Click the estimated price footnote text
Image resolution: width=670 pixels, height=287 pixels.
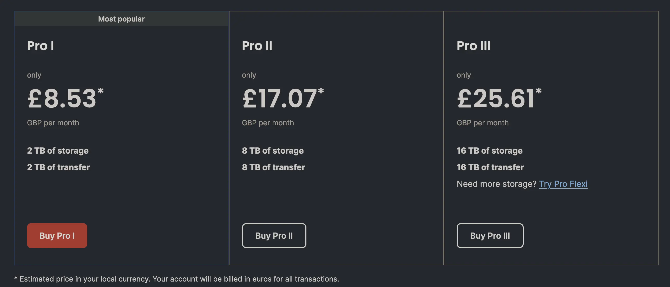[177, 279]
